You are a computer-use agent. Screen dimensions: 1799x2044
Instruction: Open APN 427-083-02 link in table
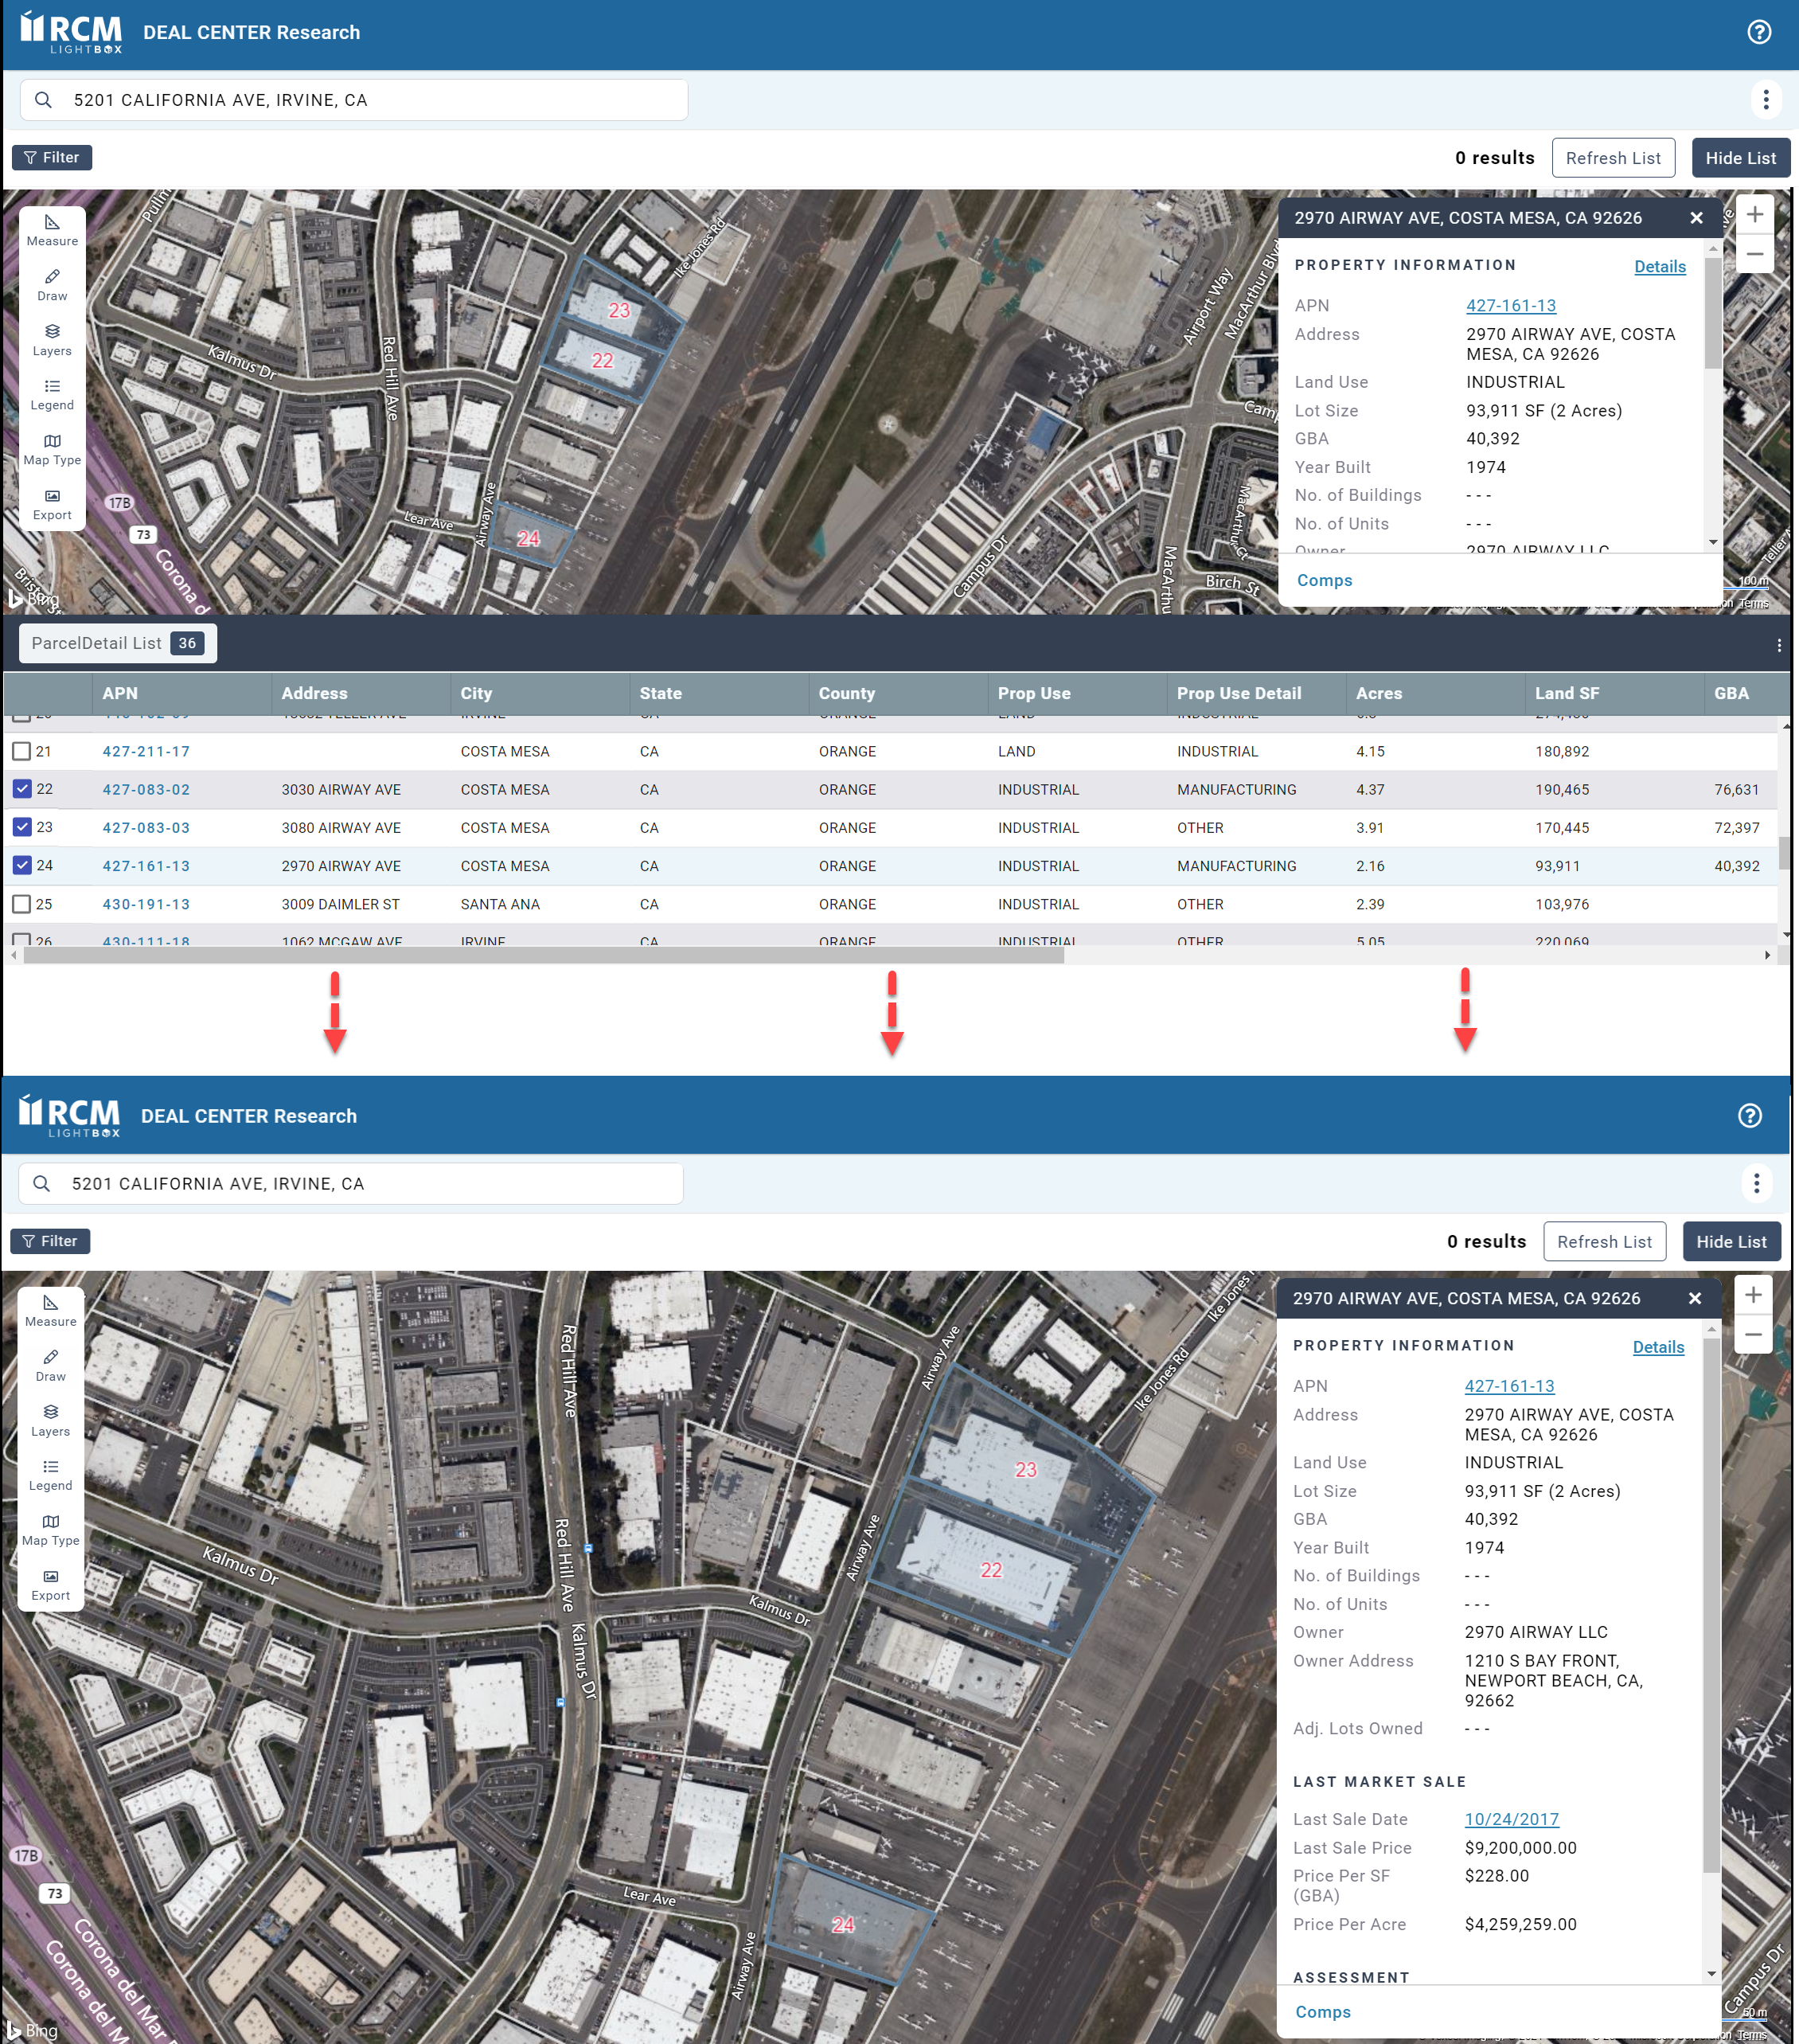146,789
